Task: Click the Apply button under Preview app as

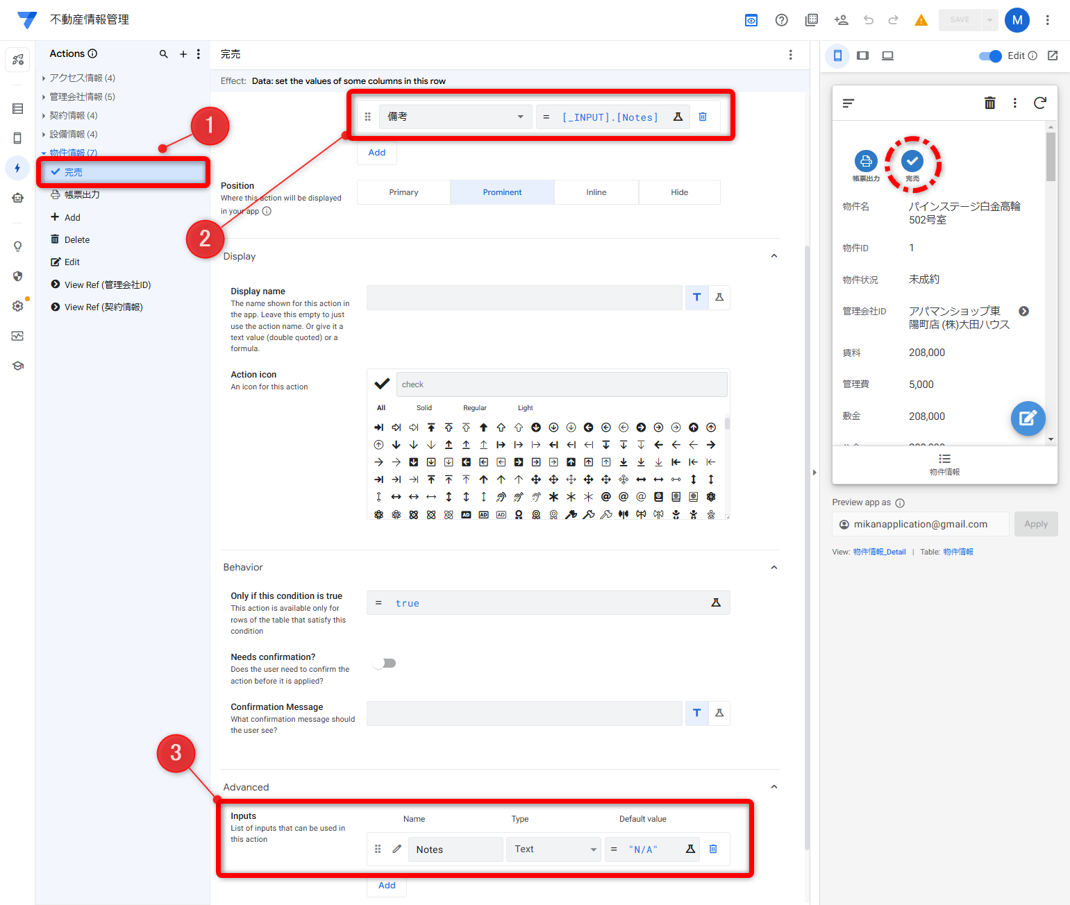Action: (x=1035, y=524)
